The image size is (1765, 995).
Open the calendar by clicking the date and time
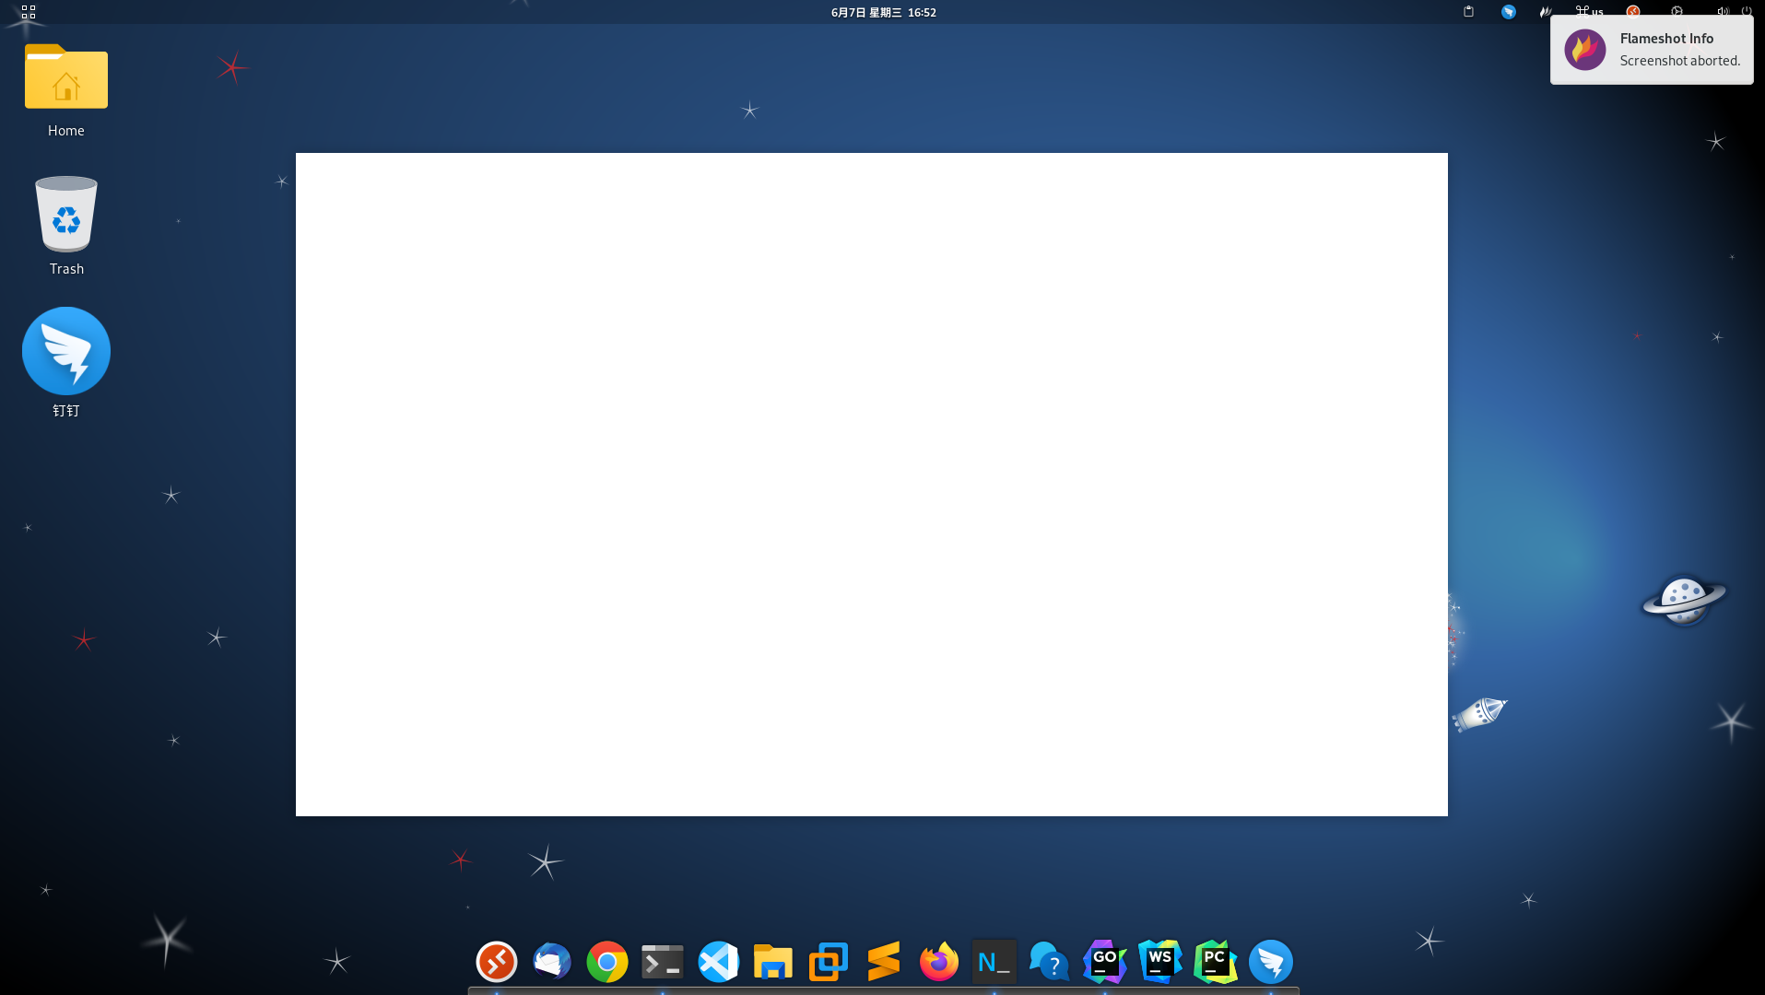[x=882, y=12]
